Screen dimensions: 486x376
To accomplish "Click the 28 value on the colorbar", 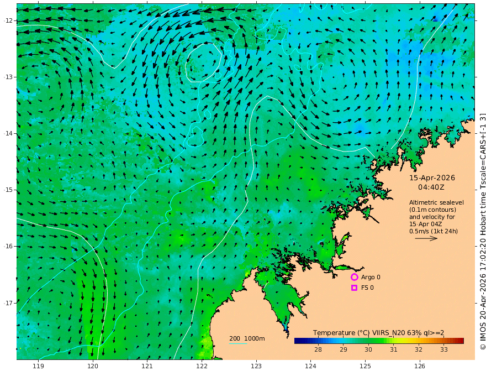I will tap(318, 349).
